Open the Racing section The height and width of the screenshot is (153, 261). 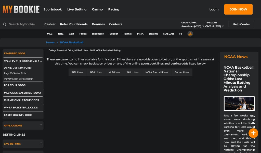[x=114, y=9]
